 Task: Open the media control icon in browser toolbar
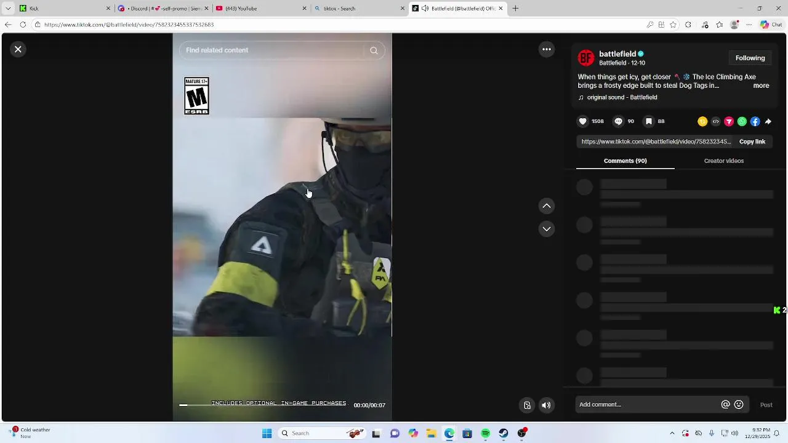705,25
